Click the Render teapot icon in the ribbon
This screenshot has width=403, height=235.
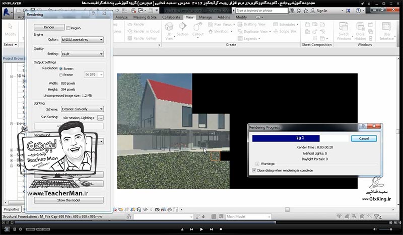pos(130,24)
